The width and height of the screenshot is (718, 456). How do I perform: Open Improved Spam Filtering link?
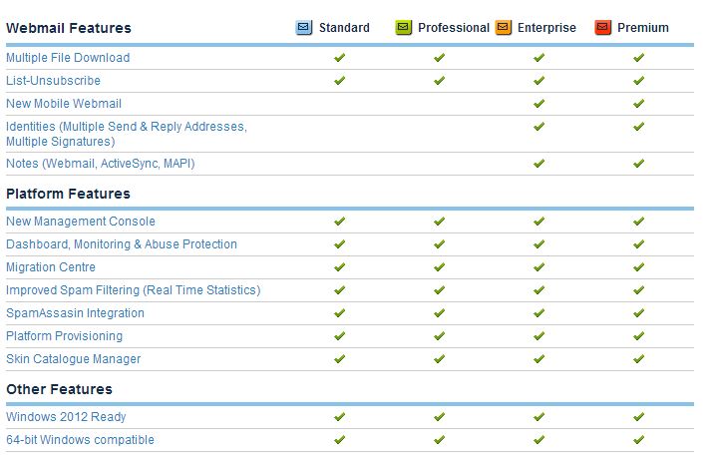134,290
